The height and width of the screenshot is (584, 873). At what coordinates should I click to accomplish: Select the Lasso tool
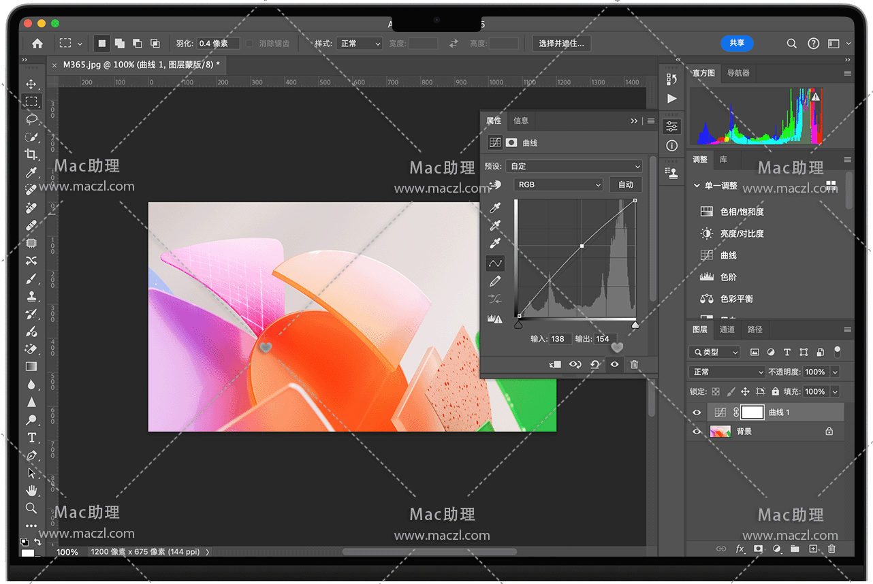click(x=31, y=119)
